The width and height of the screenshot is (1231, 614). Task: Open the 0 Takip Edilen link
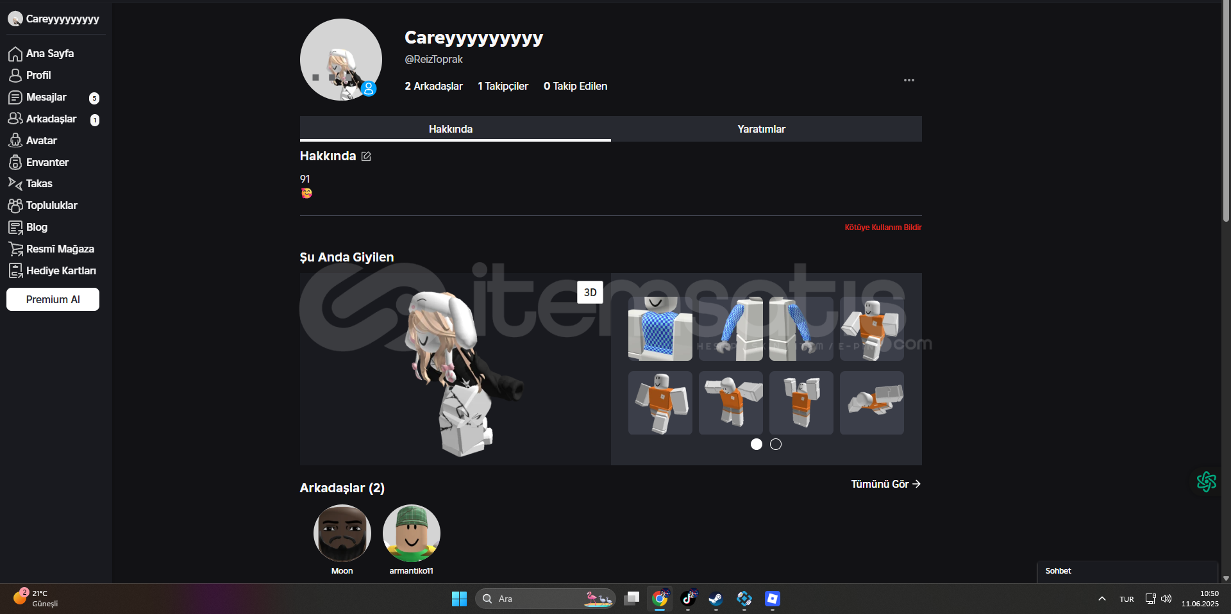[575, 86]
